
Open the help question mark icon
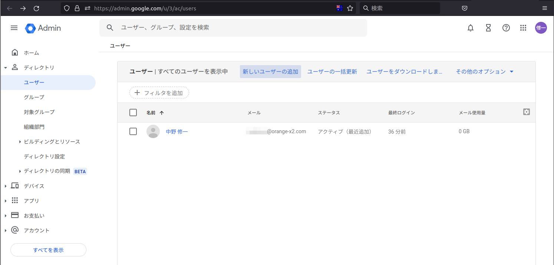tap(506, 28)
